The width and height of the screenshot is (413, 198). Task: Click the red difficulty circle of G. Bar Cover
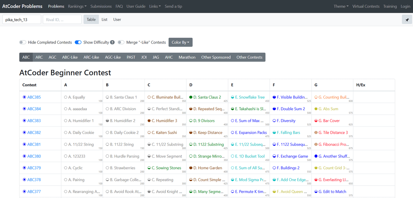(x=316, y=121)
